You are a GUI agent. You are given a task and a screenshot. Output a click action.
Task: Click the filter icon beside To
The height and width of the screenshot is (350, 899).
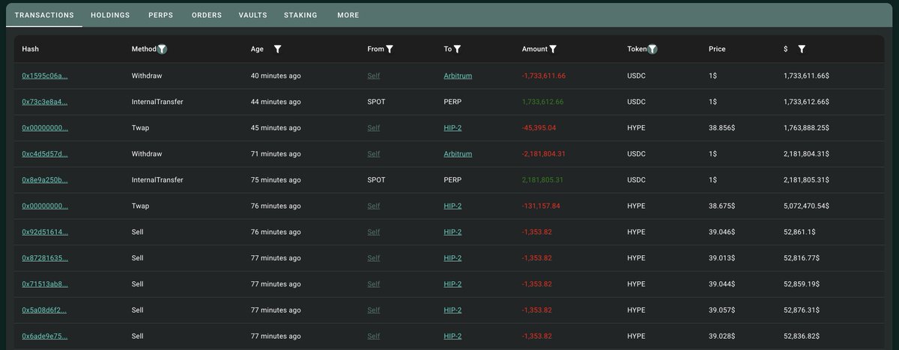tap(457, 49)
